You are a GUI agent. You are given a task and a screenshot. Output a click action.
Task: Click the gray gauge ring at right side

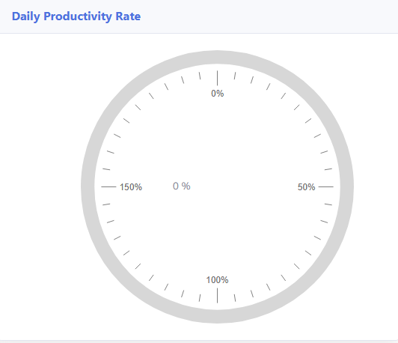[x=346, y=186]
